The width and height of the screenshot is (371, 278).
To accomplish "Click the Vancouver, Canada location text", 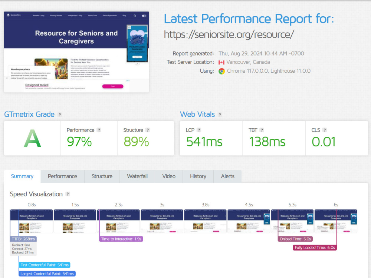I will coord(248,62).
